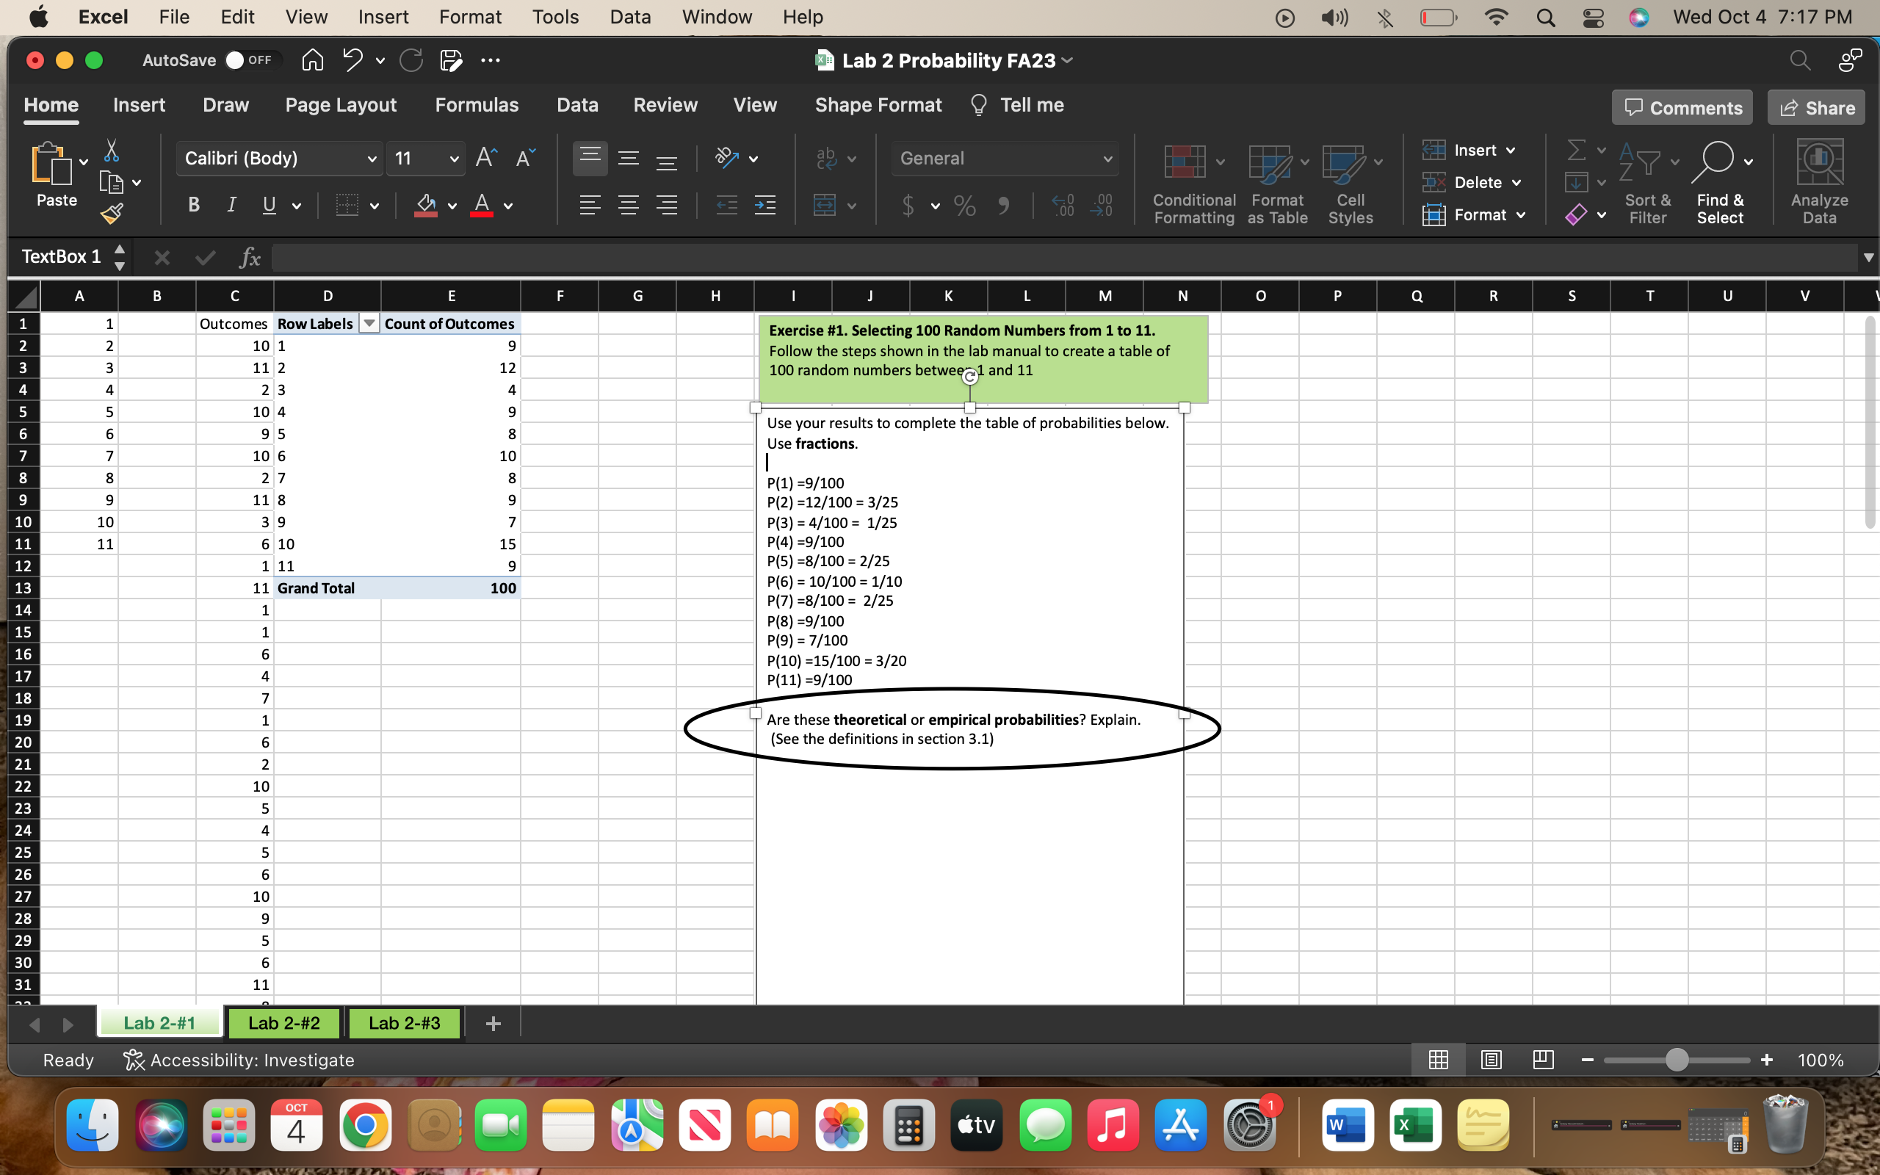
Task: Open the Calibri font name dropdown
Action: pyautogui.click(x=372, y=159)
